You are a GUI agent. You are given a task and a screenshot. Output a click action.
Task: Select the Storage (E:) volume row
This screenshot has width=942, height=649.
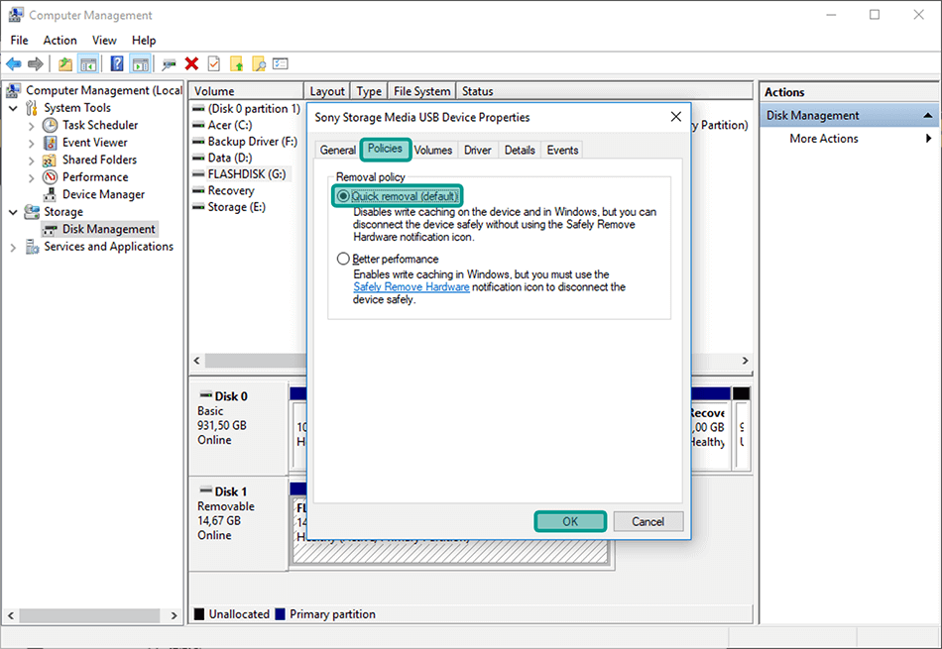(x=229, y=207)
